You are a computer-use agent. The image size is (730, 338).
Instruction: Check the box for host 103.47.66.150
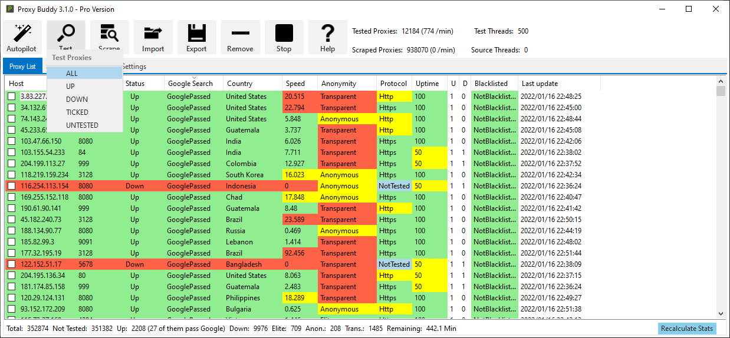point(12,141)
